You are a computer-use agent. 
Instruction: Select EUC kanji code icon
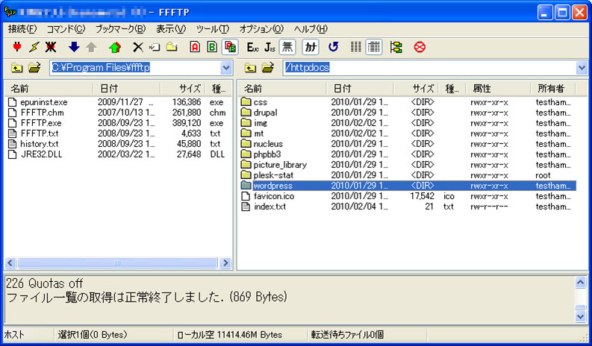coord(252,47)
